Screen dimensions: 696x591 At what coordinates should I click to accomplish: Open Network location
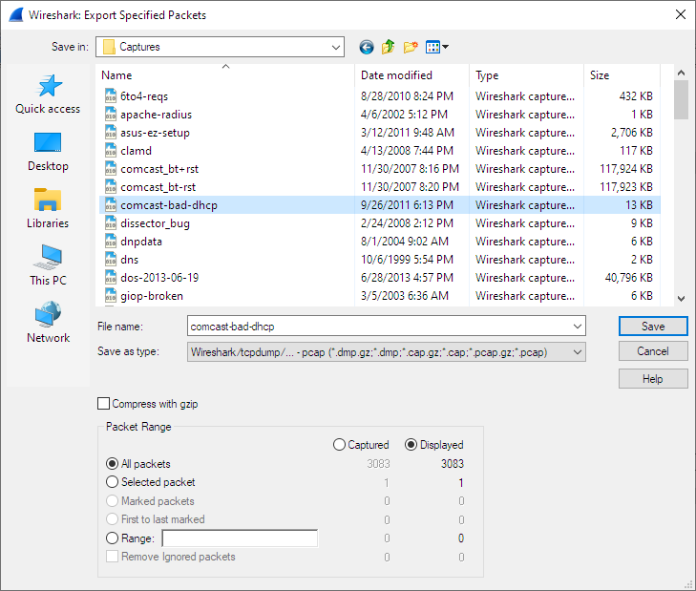pyautogui.click(x=48, y=325)
